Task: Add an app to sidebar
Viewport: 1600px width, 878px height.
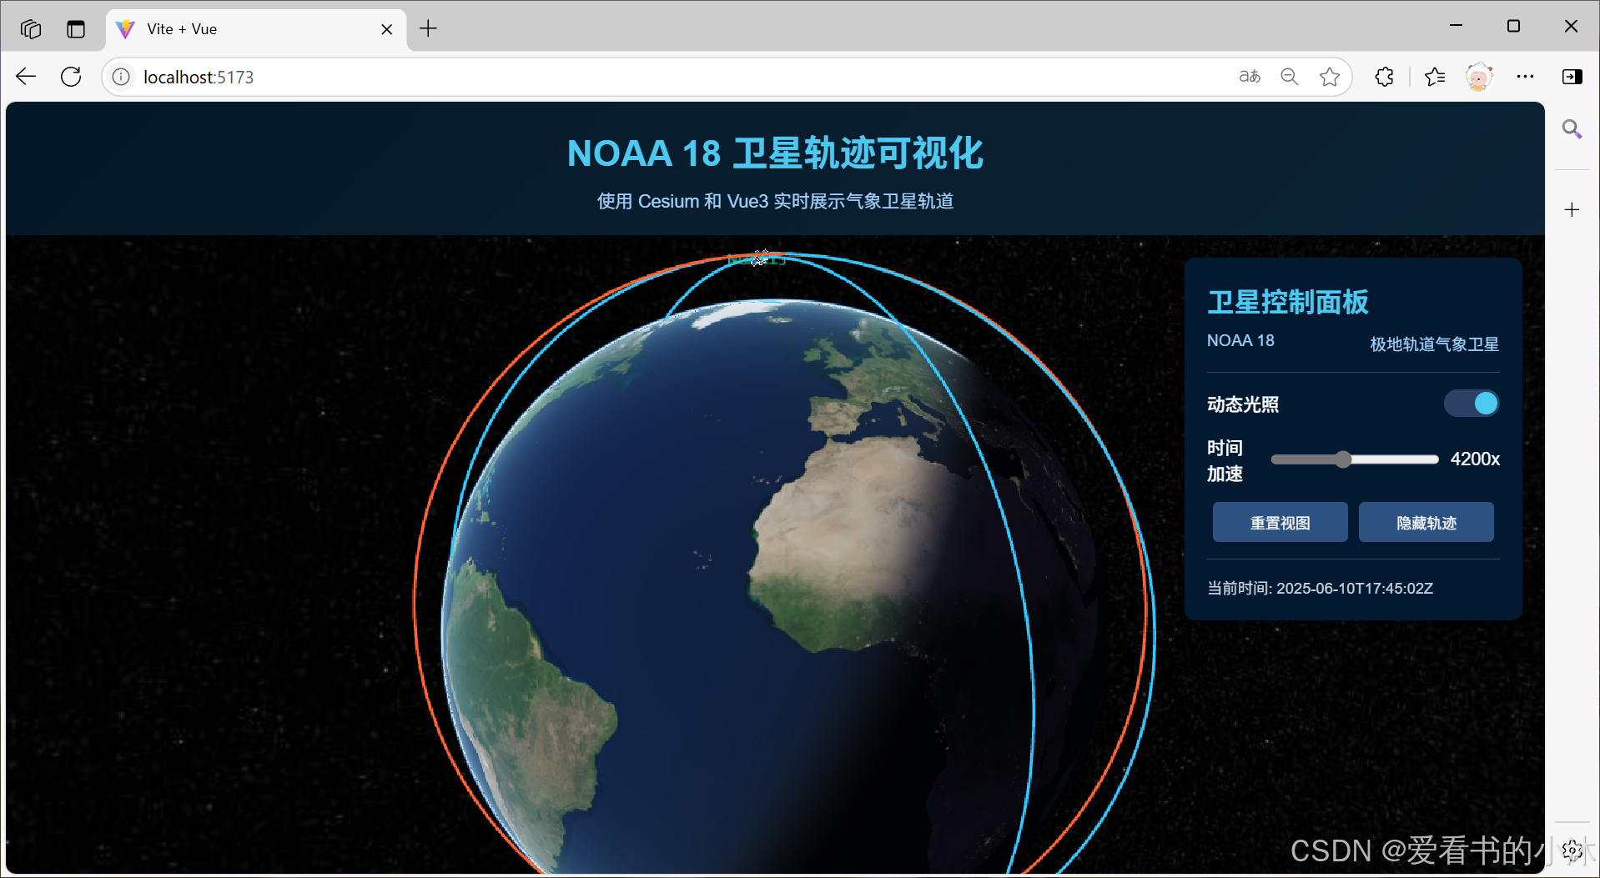Action: 1572,209
